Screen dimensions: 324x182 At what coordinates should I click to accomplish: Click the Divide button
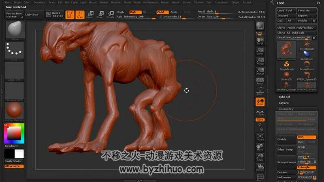tap(286, 140)
